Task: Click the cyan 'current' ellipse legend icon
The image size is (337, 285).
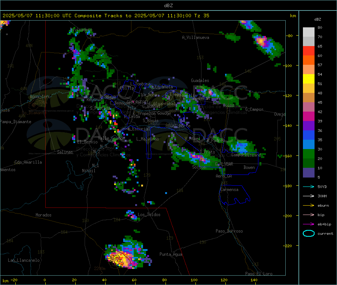Action: click(x=309, y=233)
